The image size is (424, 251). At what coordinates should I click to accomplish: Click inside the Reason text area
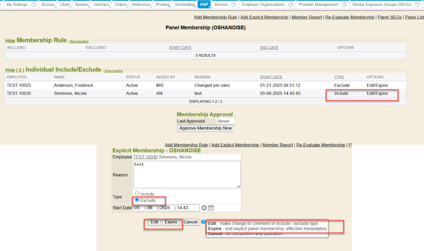coord(187,174)
